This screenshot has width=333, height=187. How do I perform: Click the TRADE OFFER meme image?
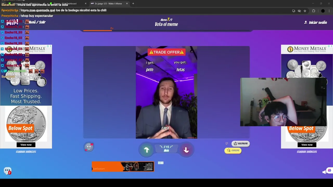pyautogui.click(x=166, y=92)
